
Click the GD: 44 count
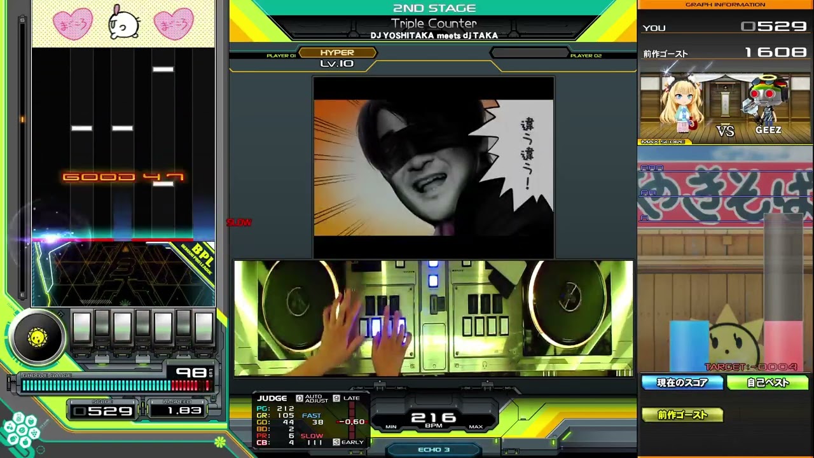(x=275, y=422)
